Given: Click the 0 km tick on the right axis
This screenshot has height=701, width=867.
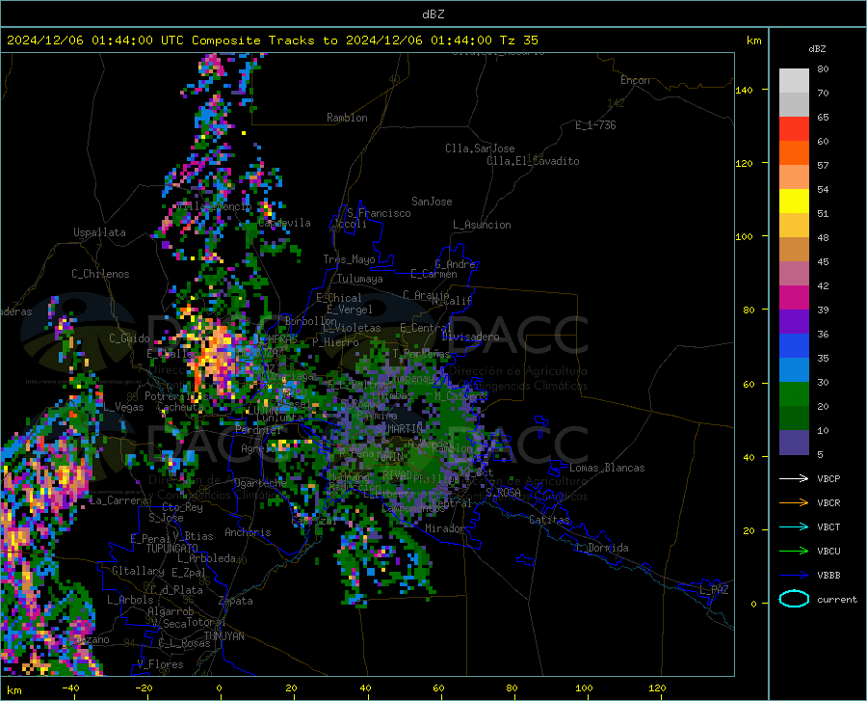Looking at the screenshot, I should click(x=753, y=604).
